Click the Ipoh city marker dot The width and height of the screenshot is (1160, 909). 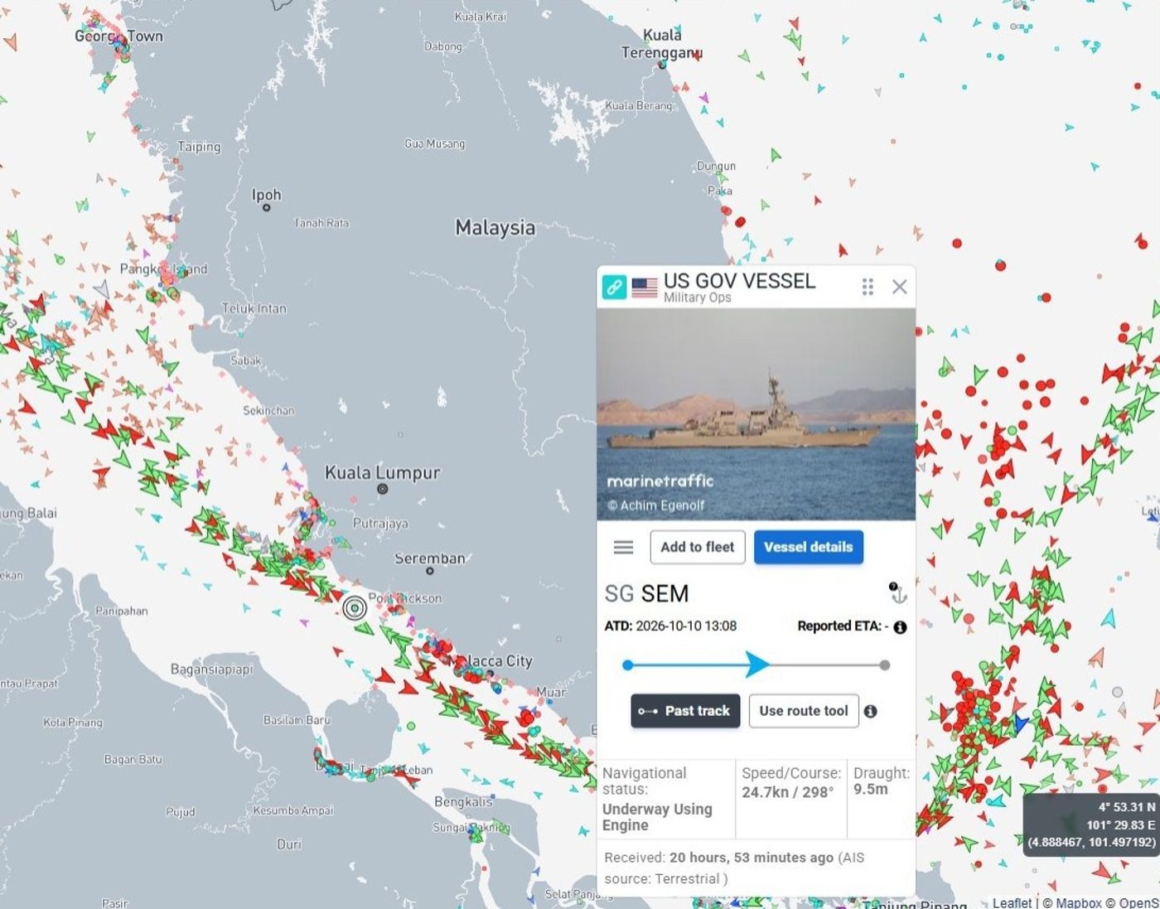click(267, 207)
